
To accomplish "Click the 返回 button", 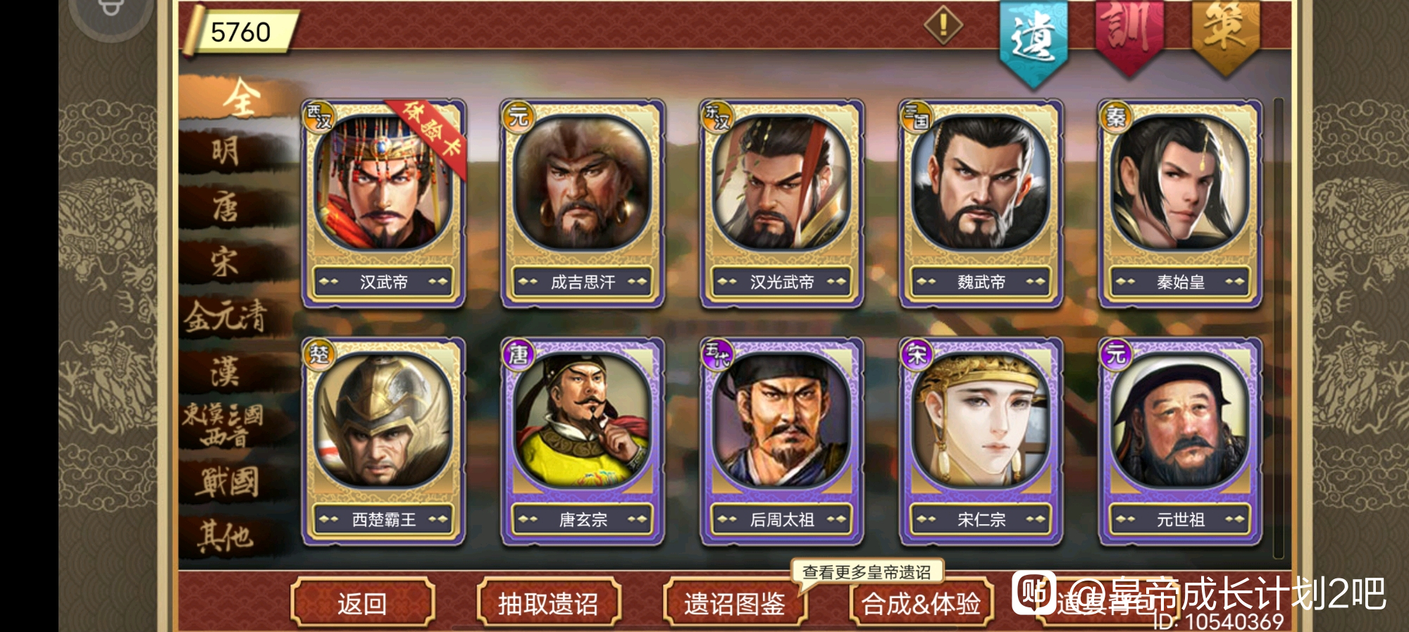I will point(362,603).
